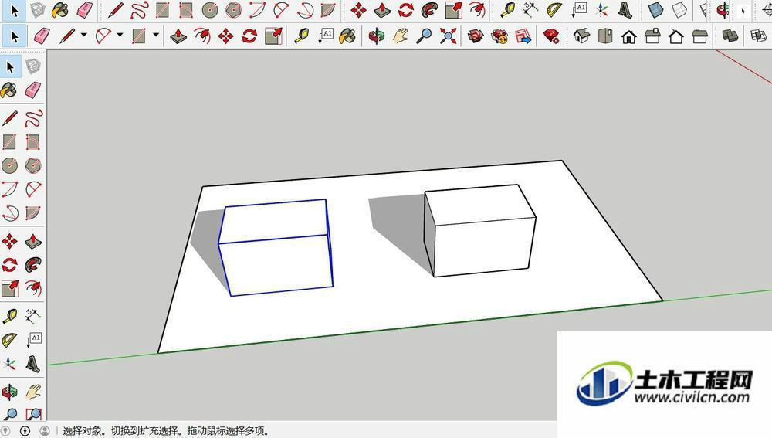Choose the Freehand tool in the first toolbar row
Image resolution: width=772 pixels, height=438 pixels.
(x=139, y=10)
